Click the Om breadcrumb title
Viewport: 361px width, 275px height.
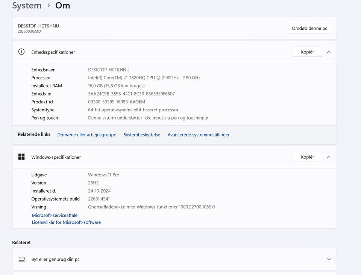(x=63, y=5)
